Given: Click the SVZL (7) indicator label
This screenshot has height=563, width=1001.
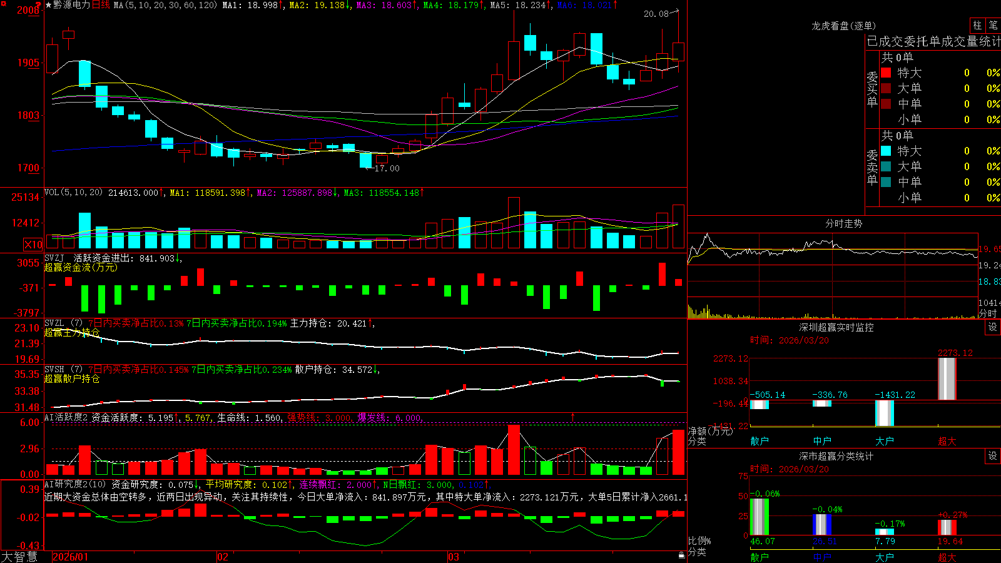Looking at the screenshot, I should (63, 323).
